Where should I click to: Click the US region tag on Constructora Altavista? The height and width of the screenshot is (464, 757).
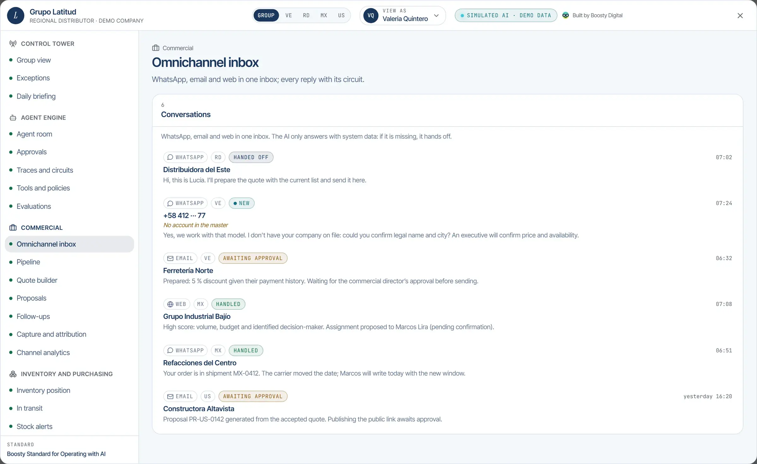click(x=208, y=396)
